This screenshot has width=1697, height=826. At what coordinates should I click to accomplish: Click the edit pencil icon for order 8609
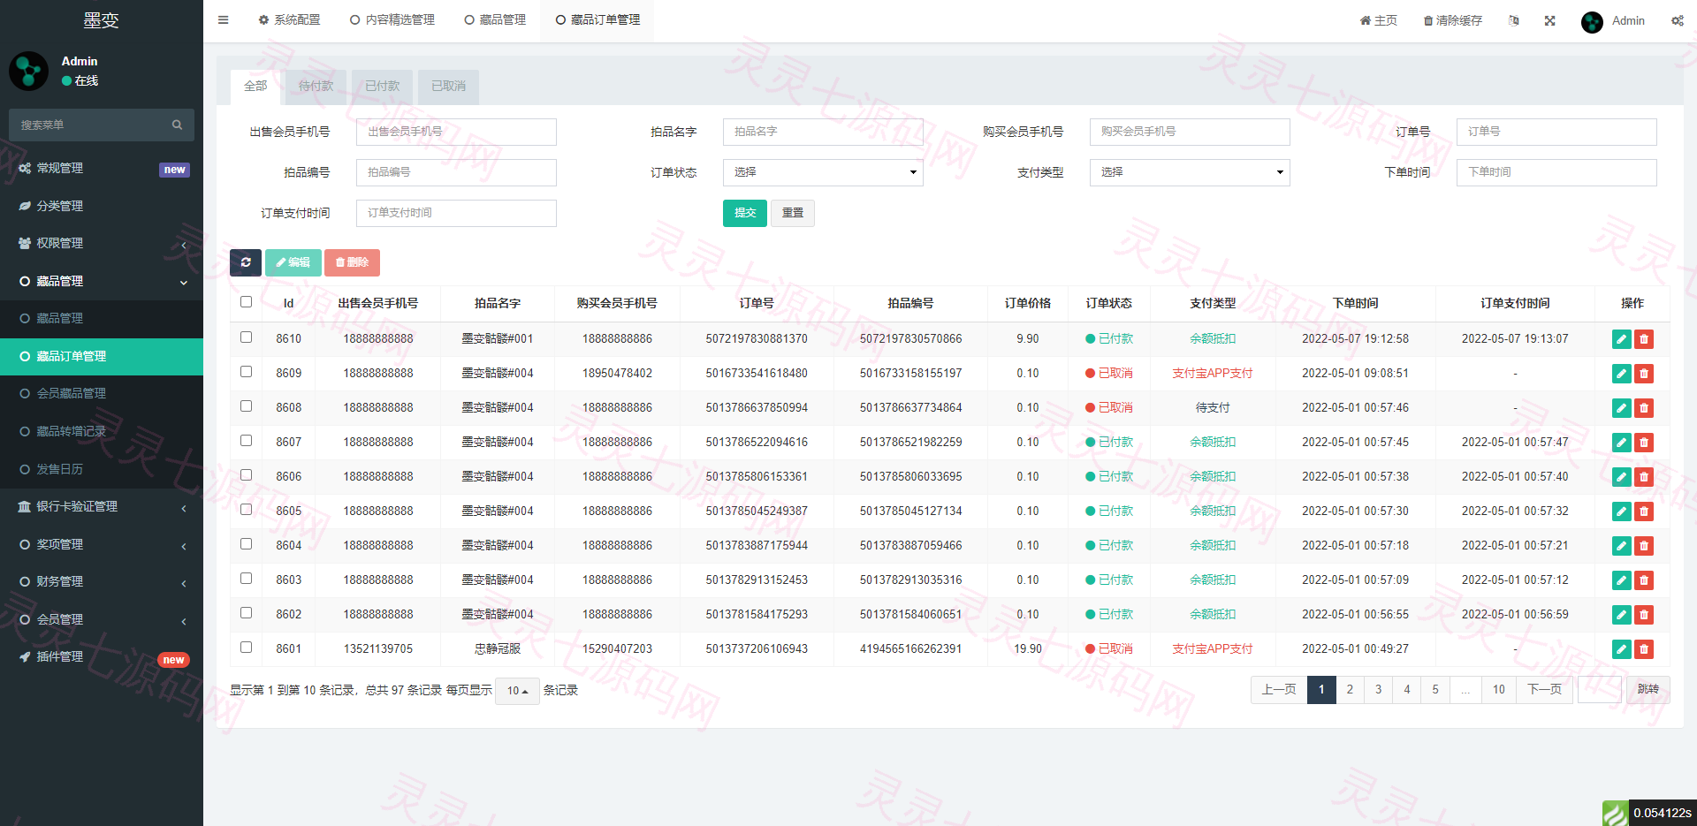click(1621, 374)
